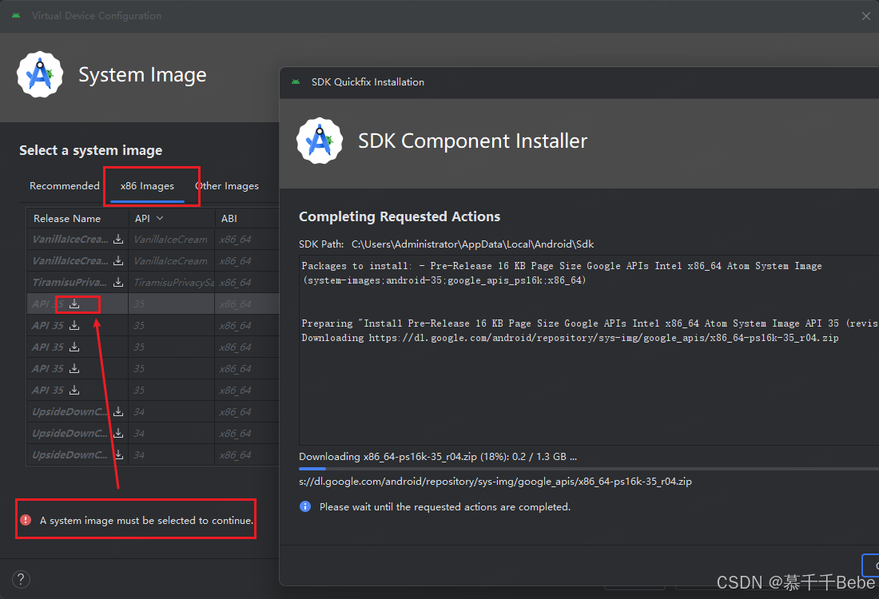
Task: Click download icon in highlighted API 35 row
Action: (x=74, y=303)
